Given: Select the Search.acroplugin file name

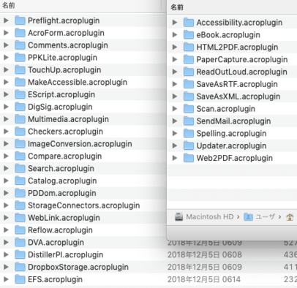Looking at the screenshot, I should (x=61, y=168).
